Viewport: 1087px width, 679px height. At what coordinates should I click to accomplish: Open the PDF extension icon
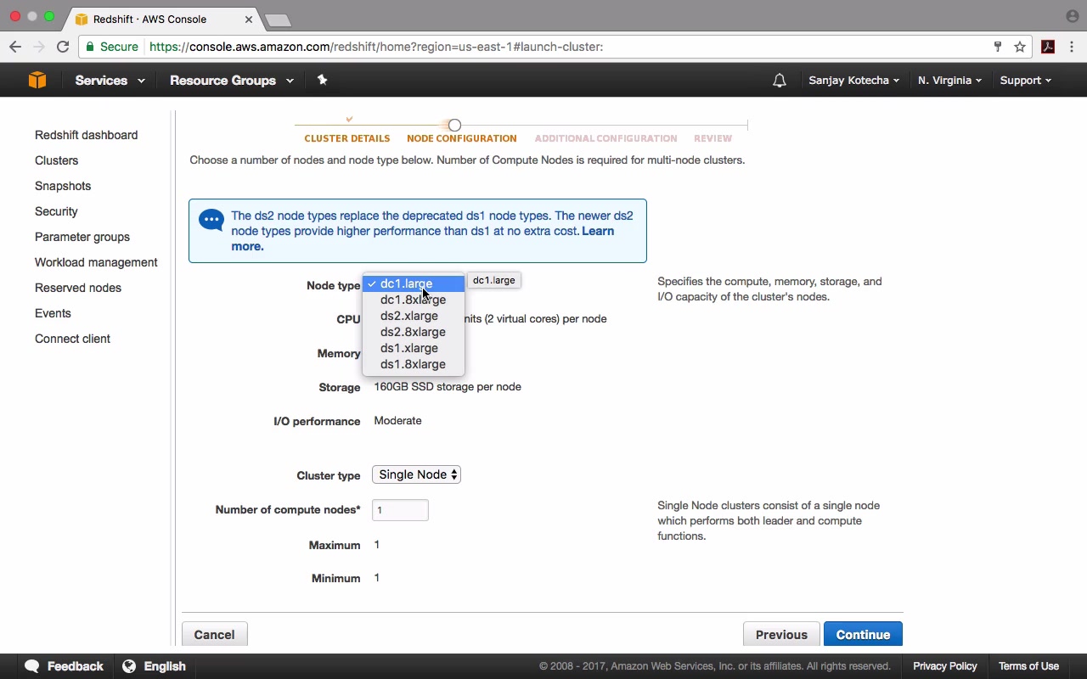pos(1048,47)
